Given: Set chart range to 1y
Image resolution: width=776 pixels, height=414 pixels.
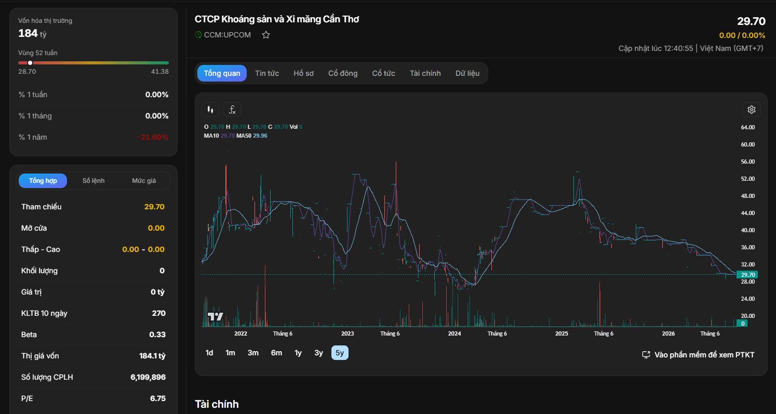Looking at the screenshot, I should 298,353.
